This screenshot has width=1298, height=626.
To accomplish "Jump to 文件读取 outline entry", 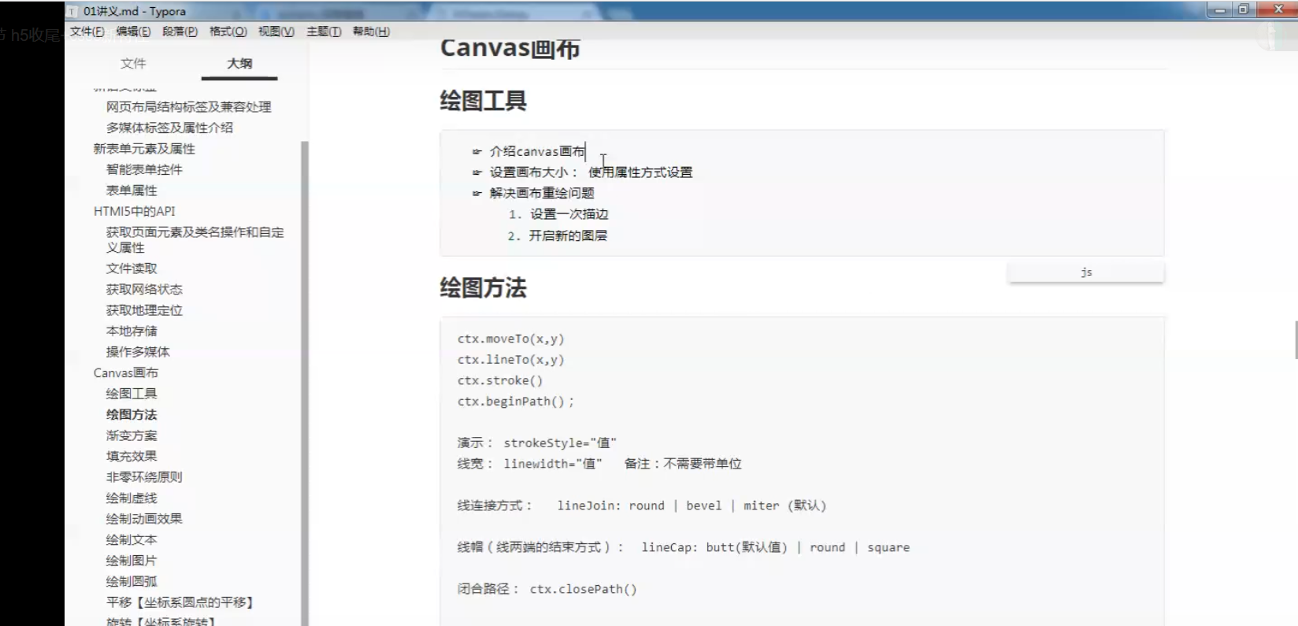I will pos(132,269).
